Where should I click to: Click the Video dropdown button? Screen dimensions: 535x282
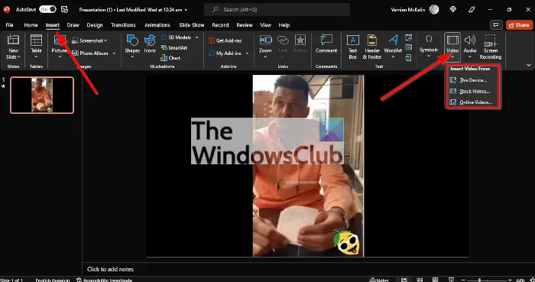point(452,47)
